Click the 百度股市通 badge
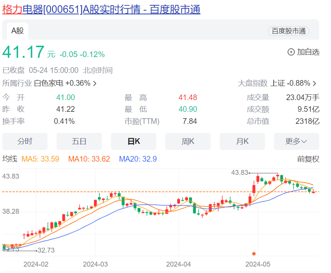This screenshot has width=331, height=273. point(289,31)
